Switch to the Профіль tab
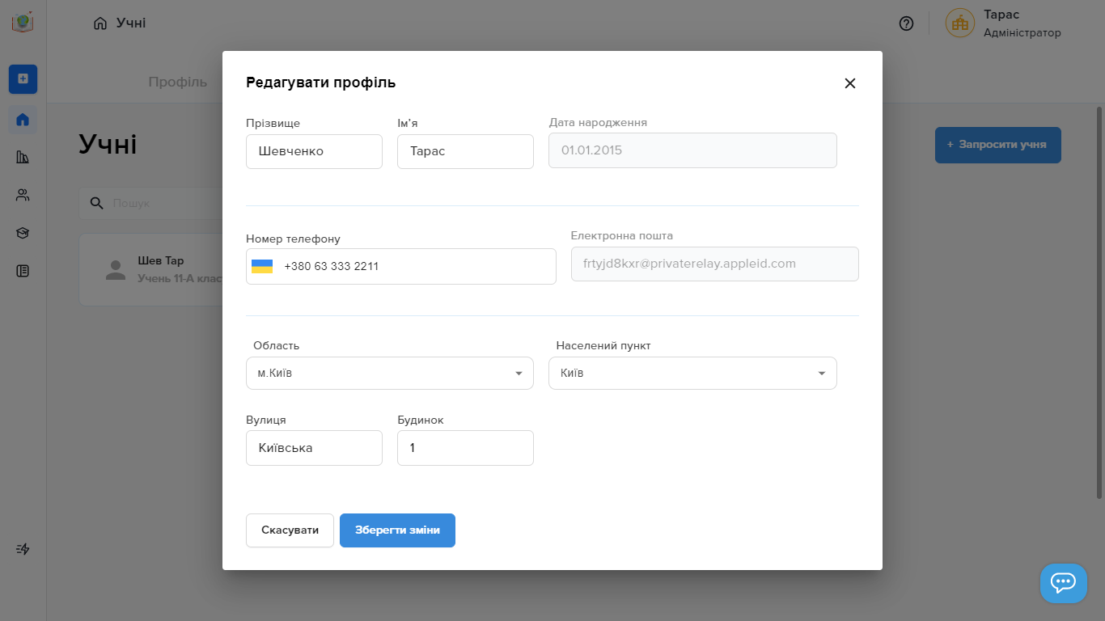This screenshot has width=1105, height=621. 178,82
